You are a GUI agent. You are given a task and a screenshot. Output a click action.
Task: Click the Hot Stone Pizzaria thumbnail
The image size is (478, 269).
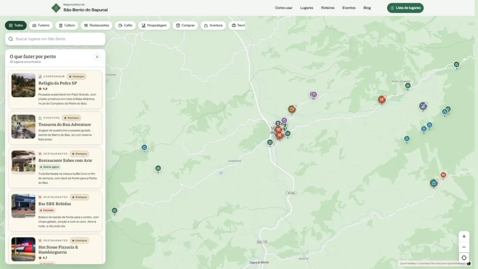[x=23, y=249]
